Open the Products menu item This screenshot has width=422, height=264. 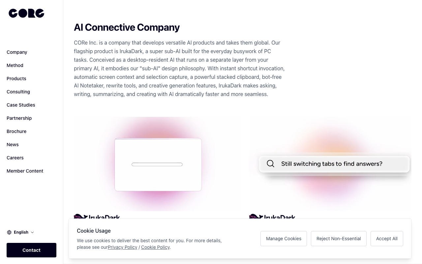click(x=16, y=79)
